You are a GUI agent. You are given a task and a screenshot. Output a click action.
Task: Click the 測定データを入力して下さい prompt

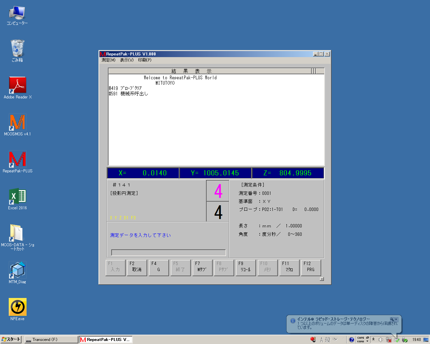click(x=140, y=235)
